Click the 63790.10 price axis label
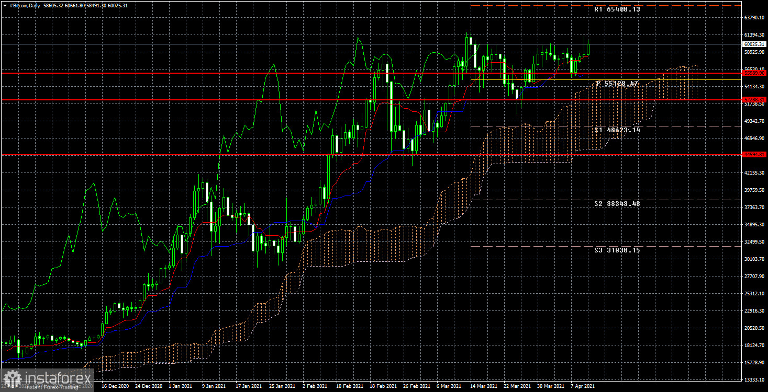 coord(754,18)
